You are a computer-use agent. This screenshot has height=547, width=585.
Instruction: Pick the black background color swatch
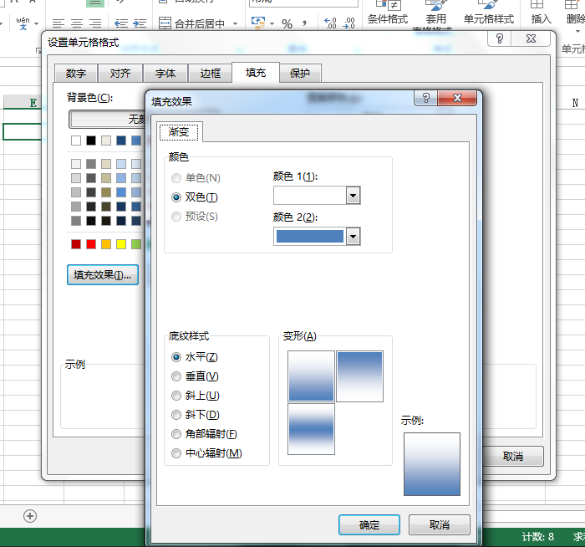click(x=91, y=141)
